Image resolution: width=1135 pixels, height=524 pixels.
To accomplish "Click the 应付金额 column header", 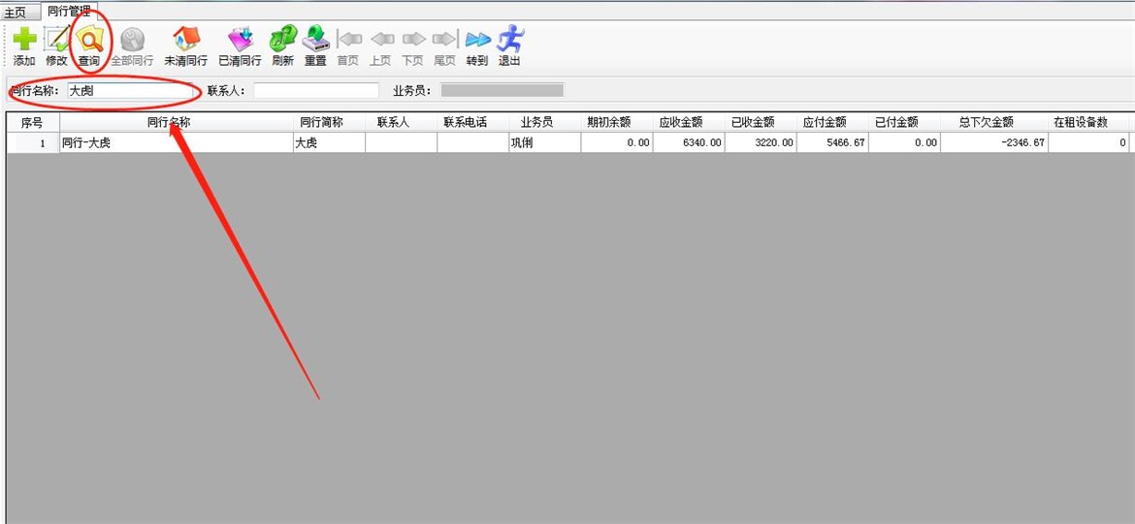I will click(x=832, y=123).
